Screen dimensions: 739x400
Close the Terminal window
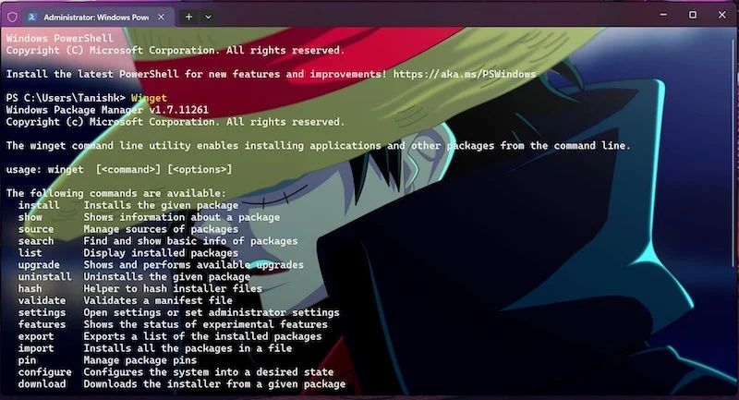pos(722,15)
